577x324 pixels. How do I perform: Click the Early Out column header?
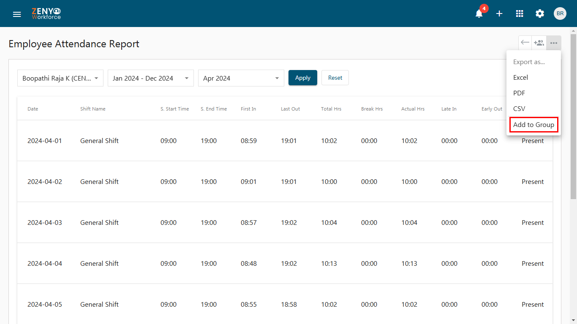492,109
